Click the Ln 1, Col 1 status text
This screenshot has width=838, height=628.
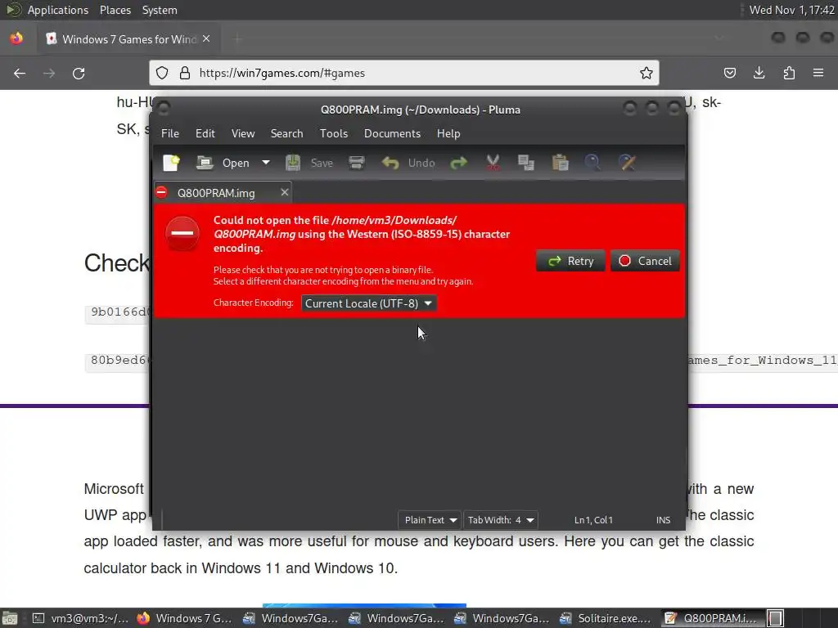point(593,519)
